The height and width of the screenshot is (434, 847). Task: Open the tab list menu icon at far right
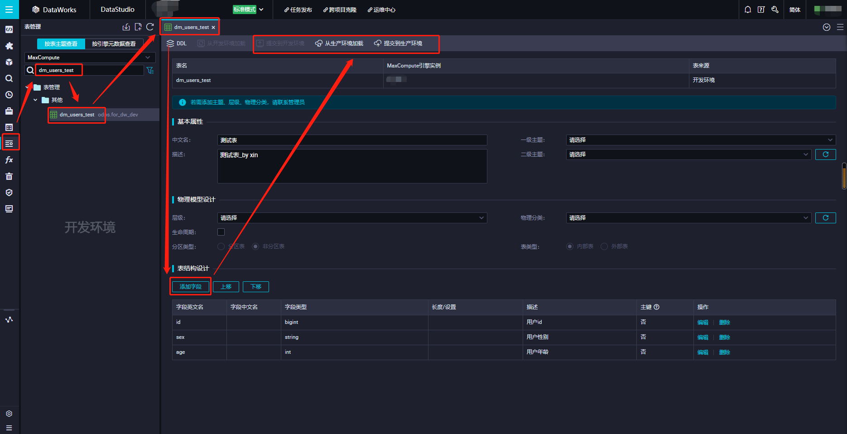(840, 27)
